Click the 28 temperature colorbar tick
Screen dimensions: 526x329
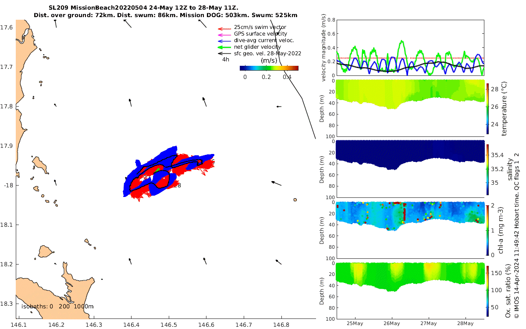point(495,89)
